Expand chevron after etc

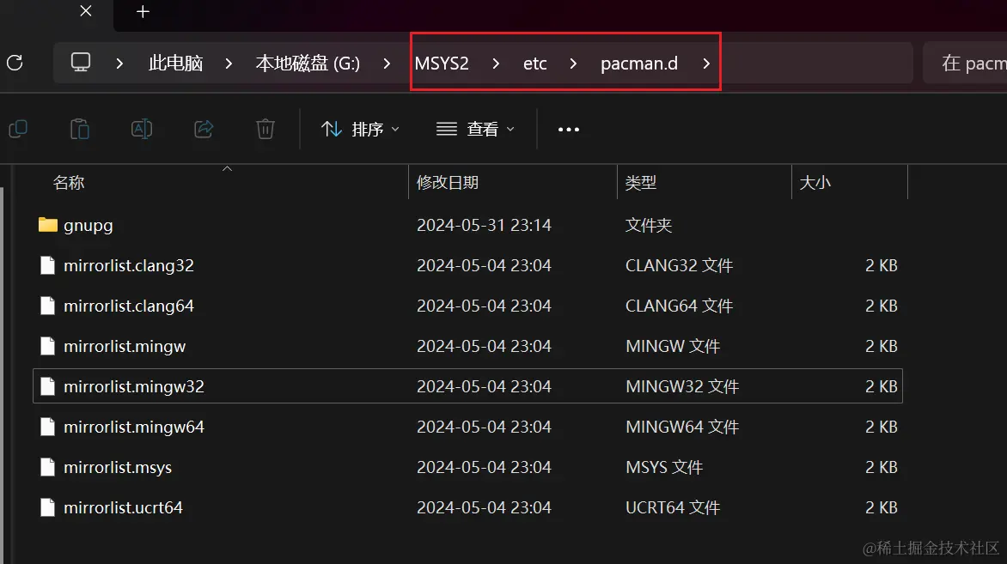[x=573, y=63]
